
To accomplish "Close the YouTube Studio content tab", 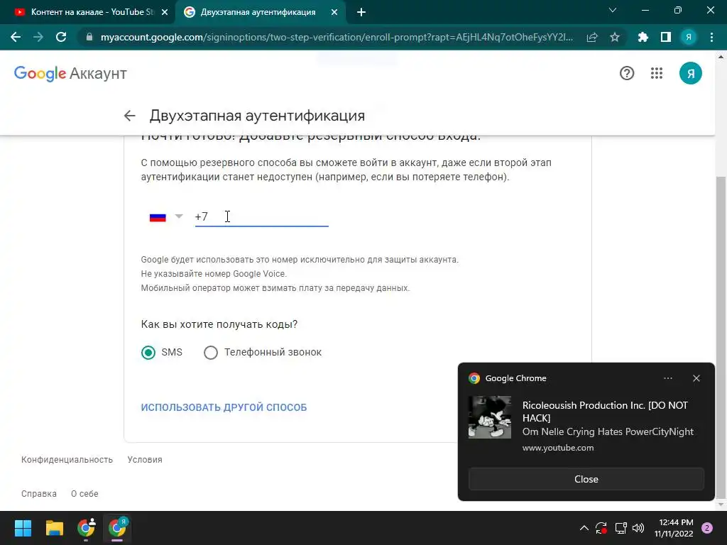I will click(165, 13).
